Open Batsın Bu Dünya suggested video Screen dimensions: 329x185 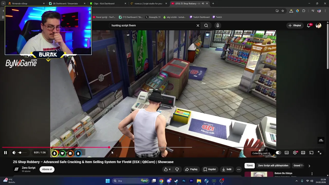(283, 173)
